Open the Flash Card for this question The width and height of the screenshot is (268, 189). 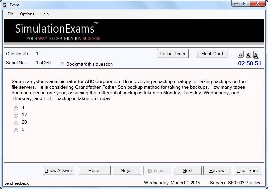[x=212, y=54]
